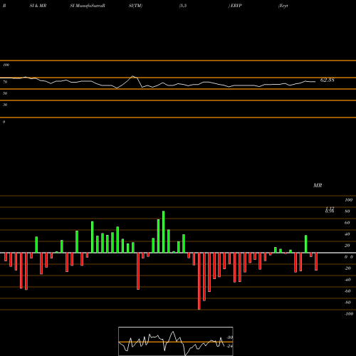Image resolution: width=356 pixels, height=356 pixels.
Task: Click the last red MR bar on right
Action: [x=316, y=261]
